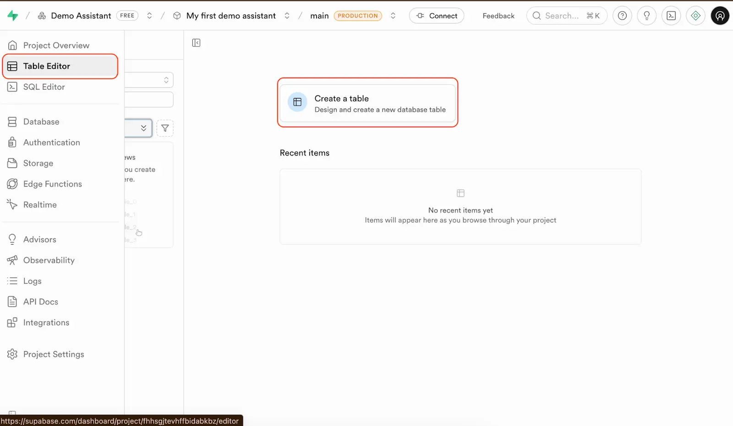Viewport: 733px width, 426px height.
Task: Click the Connect button
Action: coord(436,16)
